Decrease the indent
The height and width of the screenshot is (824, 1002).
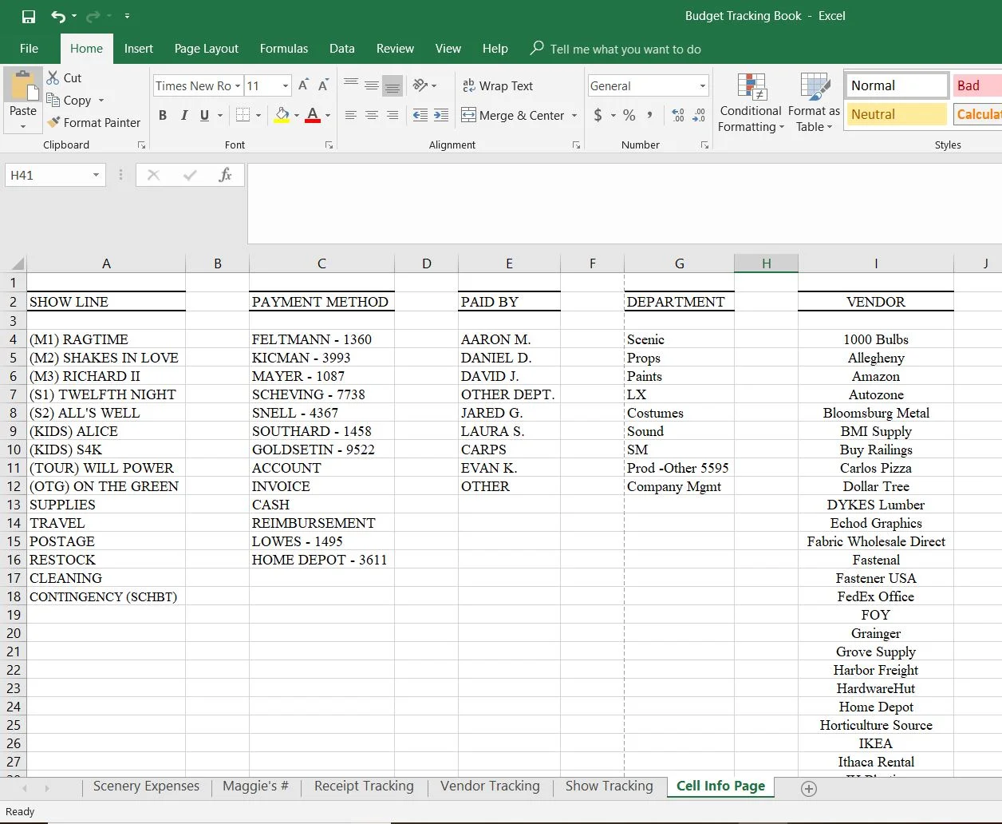point(420,115)
